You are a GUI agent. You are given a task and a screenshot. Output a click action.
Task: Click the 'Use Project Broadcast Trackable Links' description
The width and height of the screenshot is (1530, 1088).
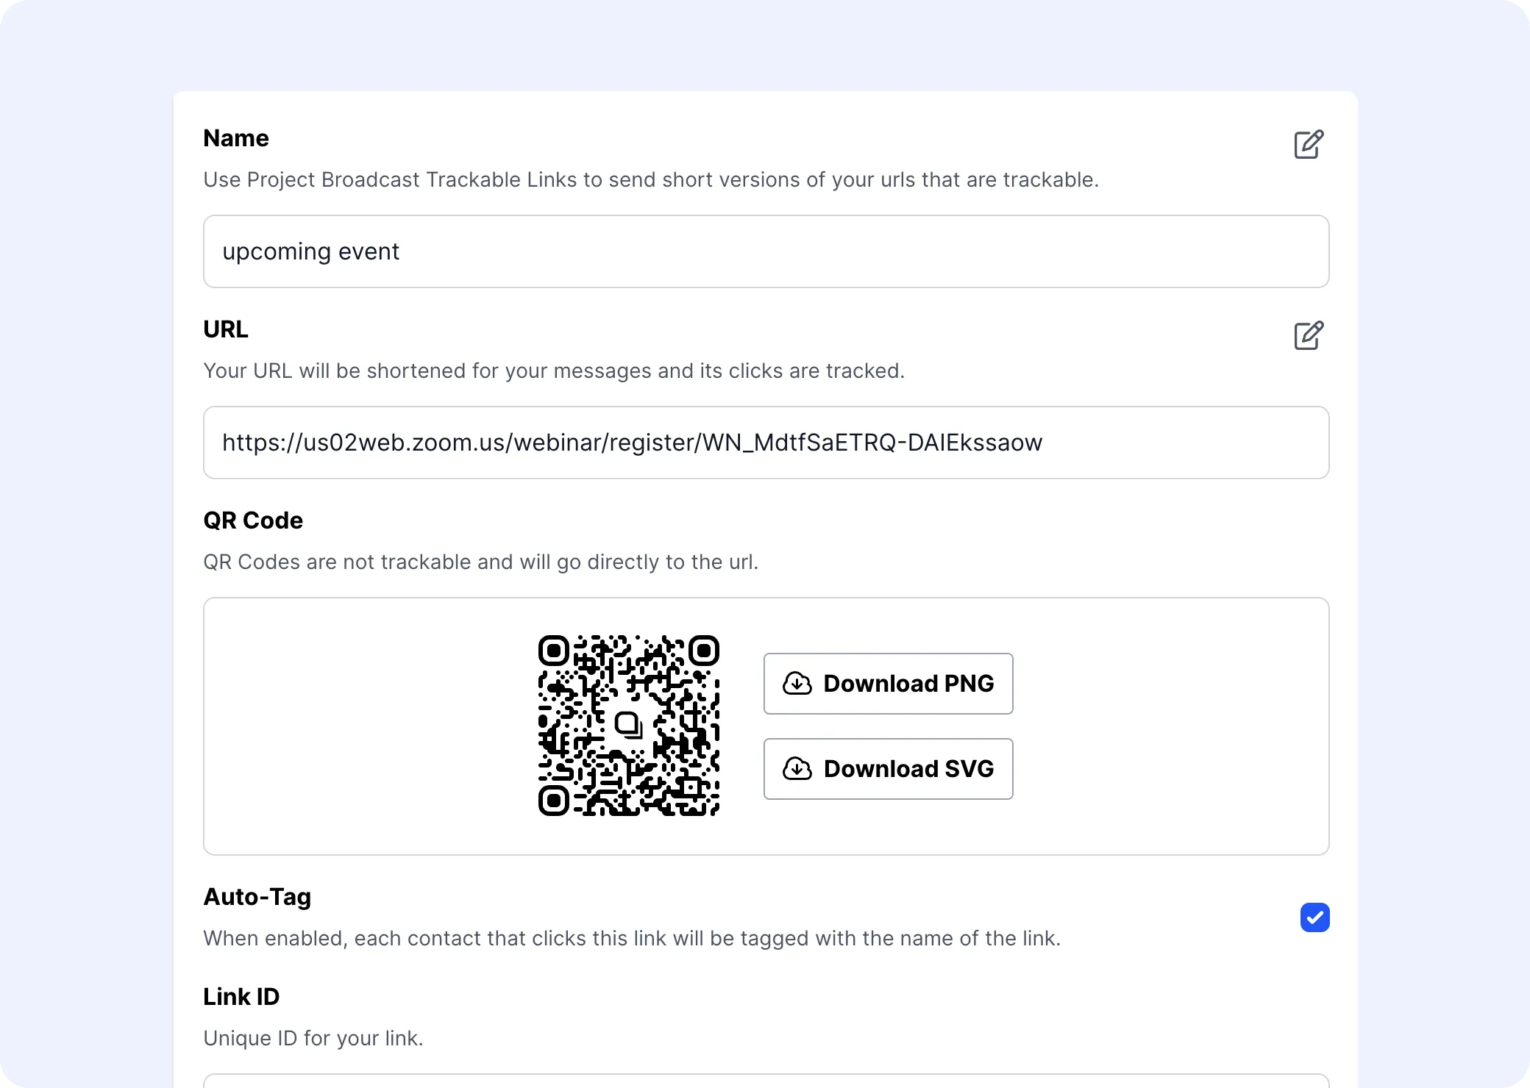651,179
